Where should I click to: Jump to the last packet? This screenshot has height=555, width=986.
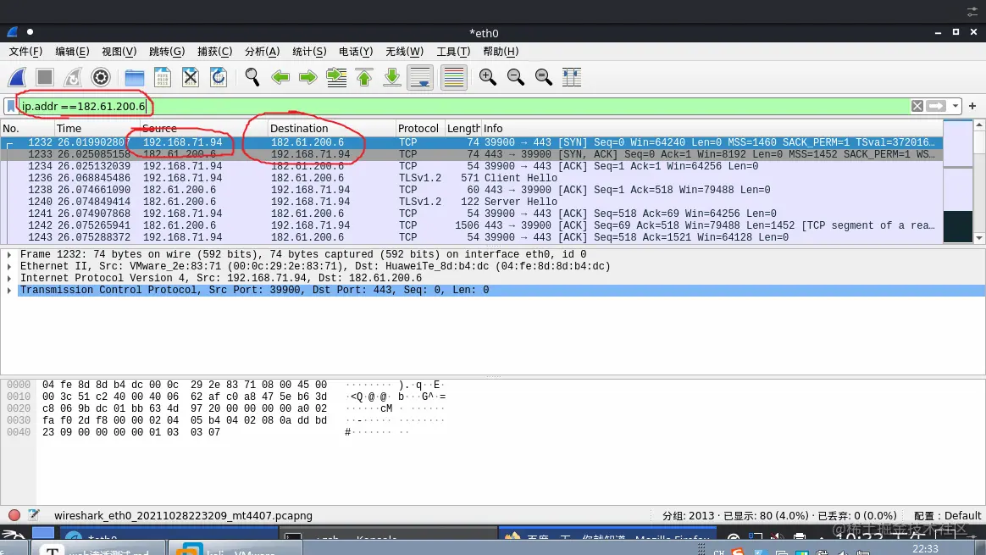[x=391, y=77]
